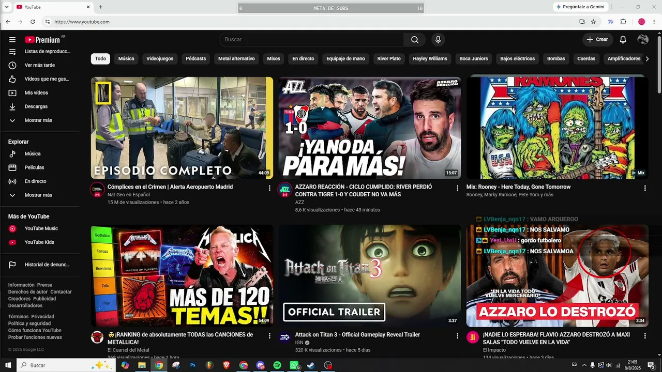Open the YouTube hamburger guide menu

pos(12,40)
